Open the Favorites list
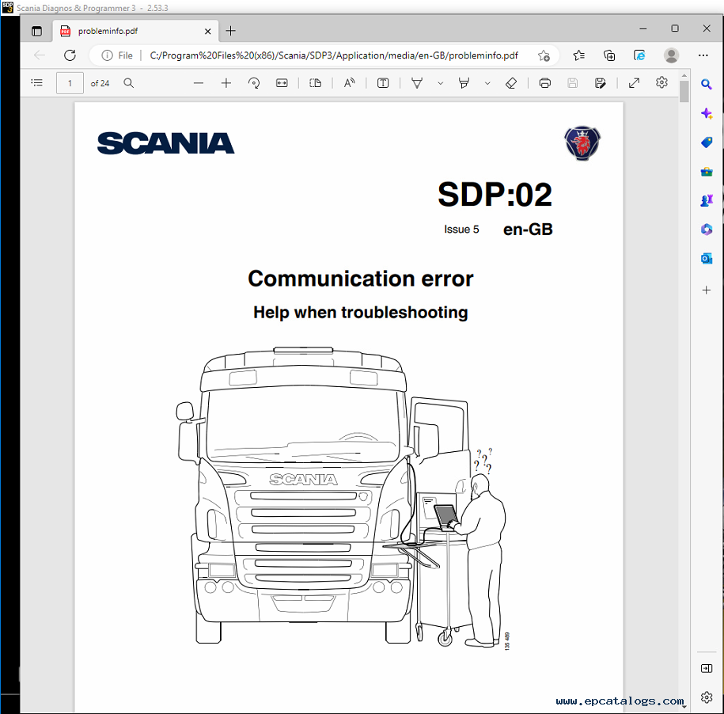 point(578,55)
